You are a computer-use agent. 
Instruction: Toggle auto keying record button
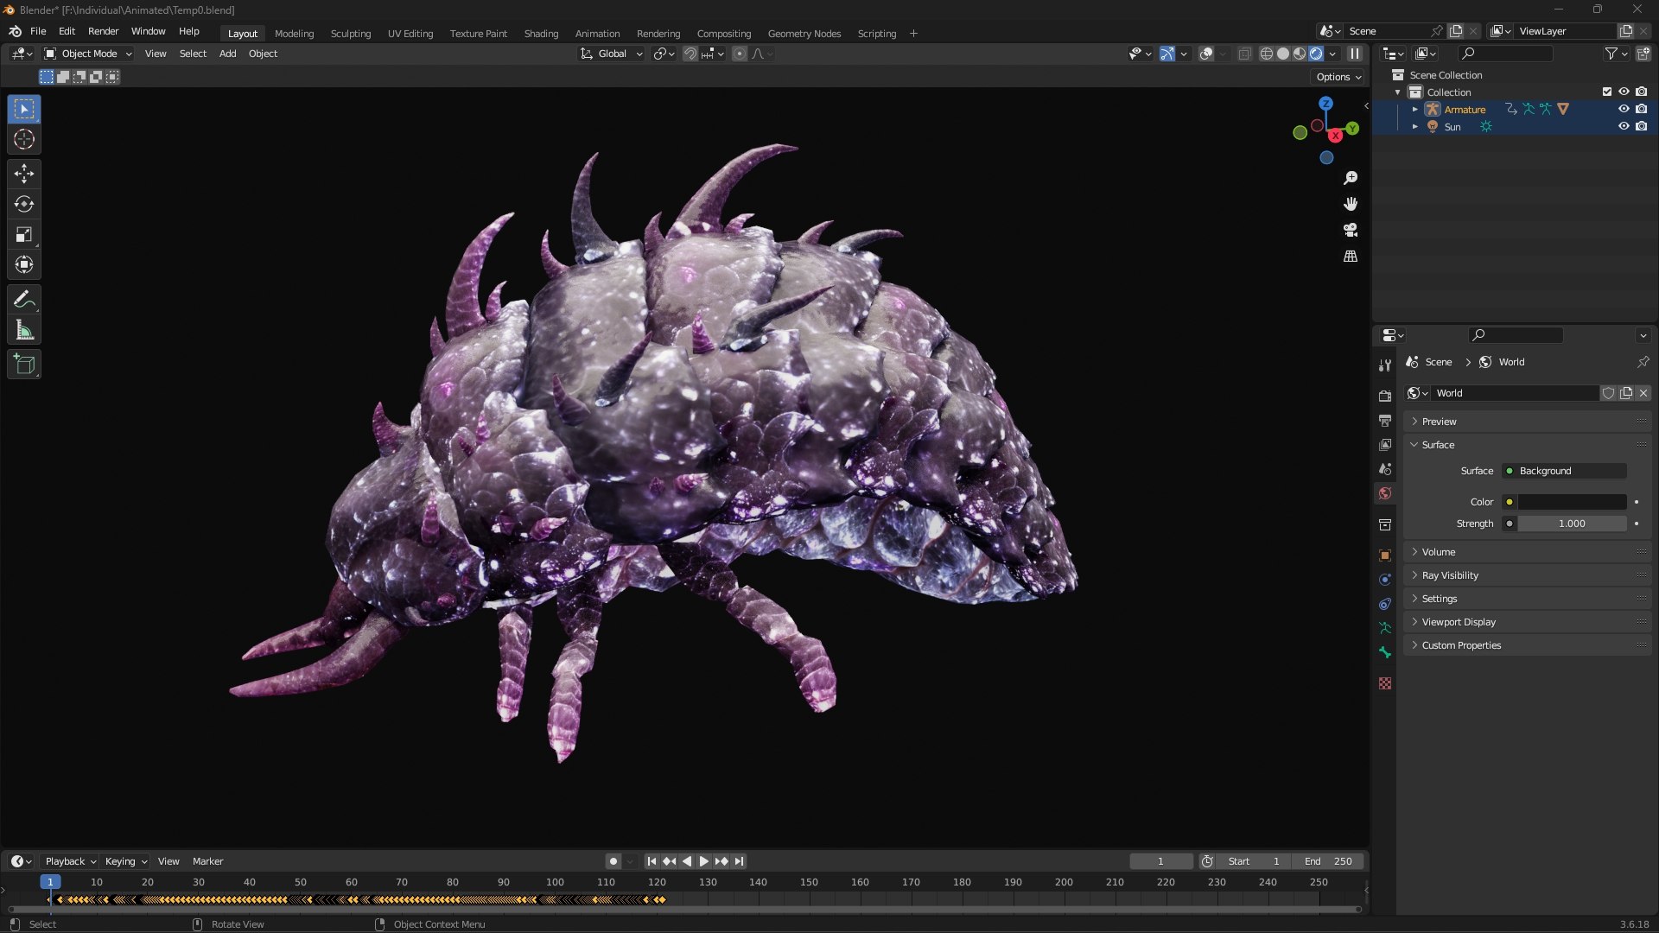click(x=613, y=861)
